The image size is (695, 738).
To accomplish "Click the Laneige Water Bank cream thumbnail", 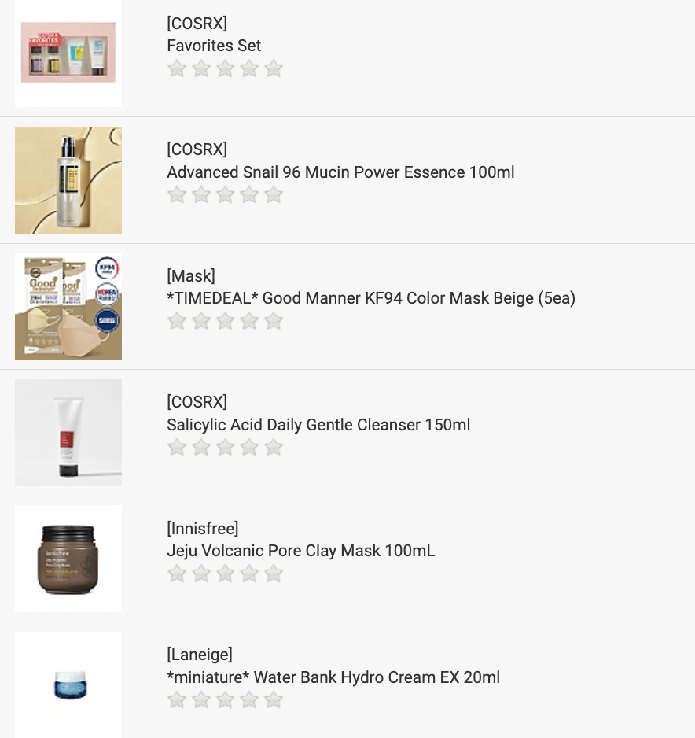I will pos(68,684).
